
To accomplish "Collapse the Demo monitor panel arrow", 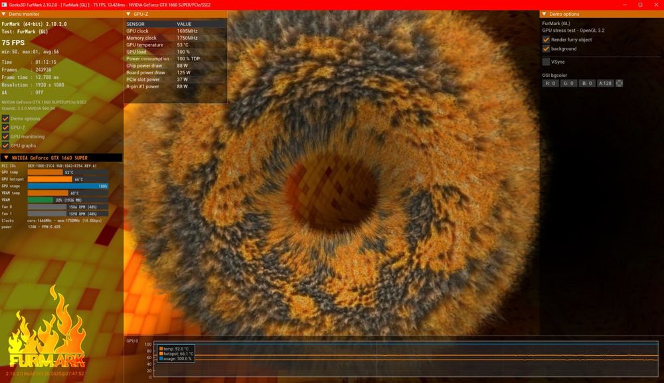I will pyautogui.click(x=4, y=14).
